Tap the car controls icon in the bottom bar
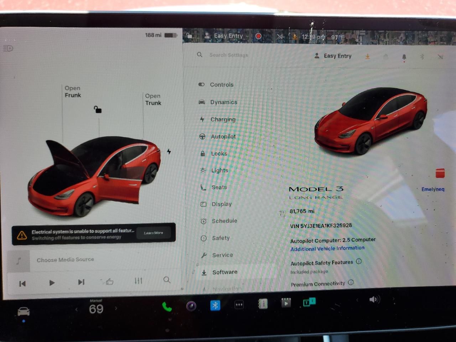 pyautogui.click(x=24, y=312)
